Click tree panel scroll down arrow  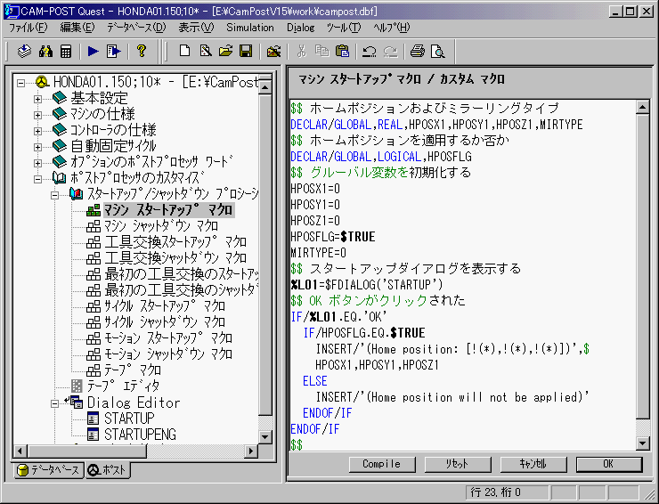coord(265,436)
